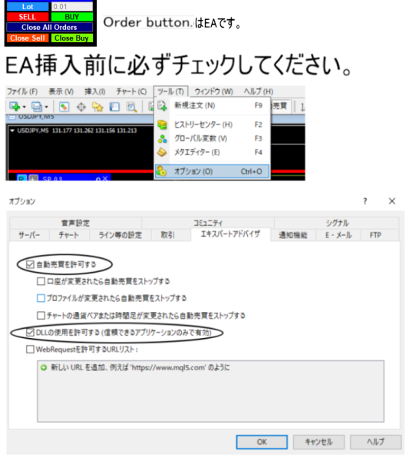Viewport: 419px width, 461px height.
Task: Click the グローバル変数 menu entry
Action: coord(212,138)
